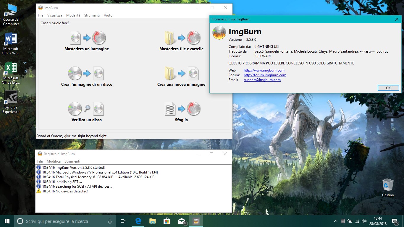Click info icon beside 'Initialising SPTI...'

coord(39,182)
